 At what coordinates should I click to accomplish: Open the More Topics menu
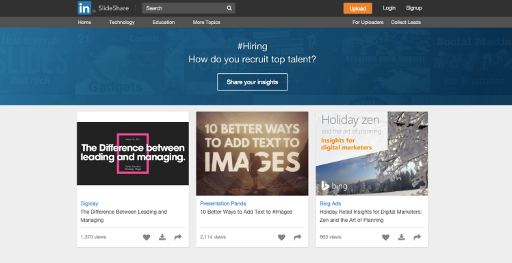coord(206,22)
